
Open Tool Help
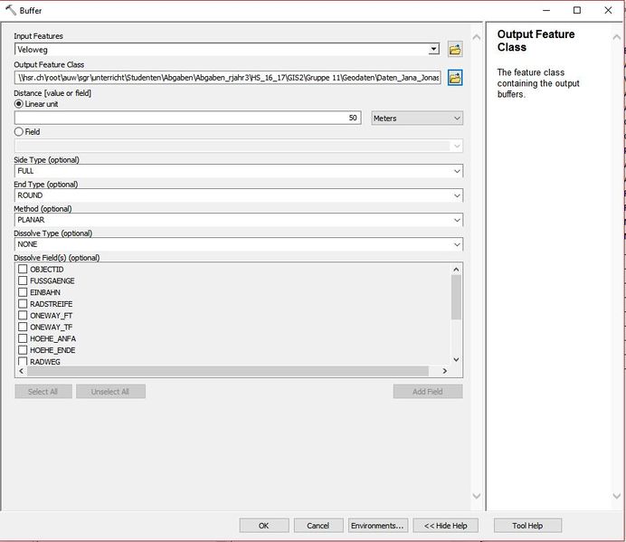coord(527,526)
